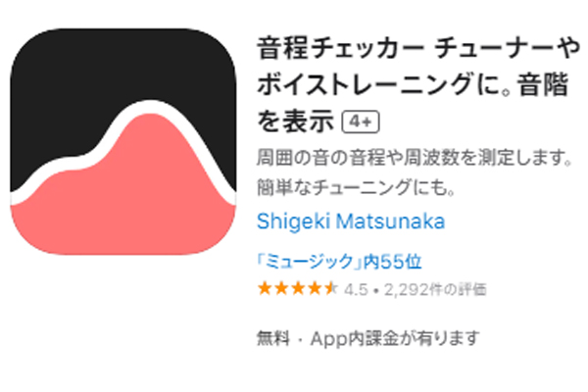588x392 pixels.
Task: Click the 4.5 rating value
Action: pyautogui.click(x=356, y=289)
